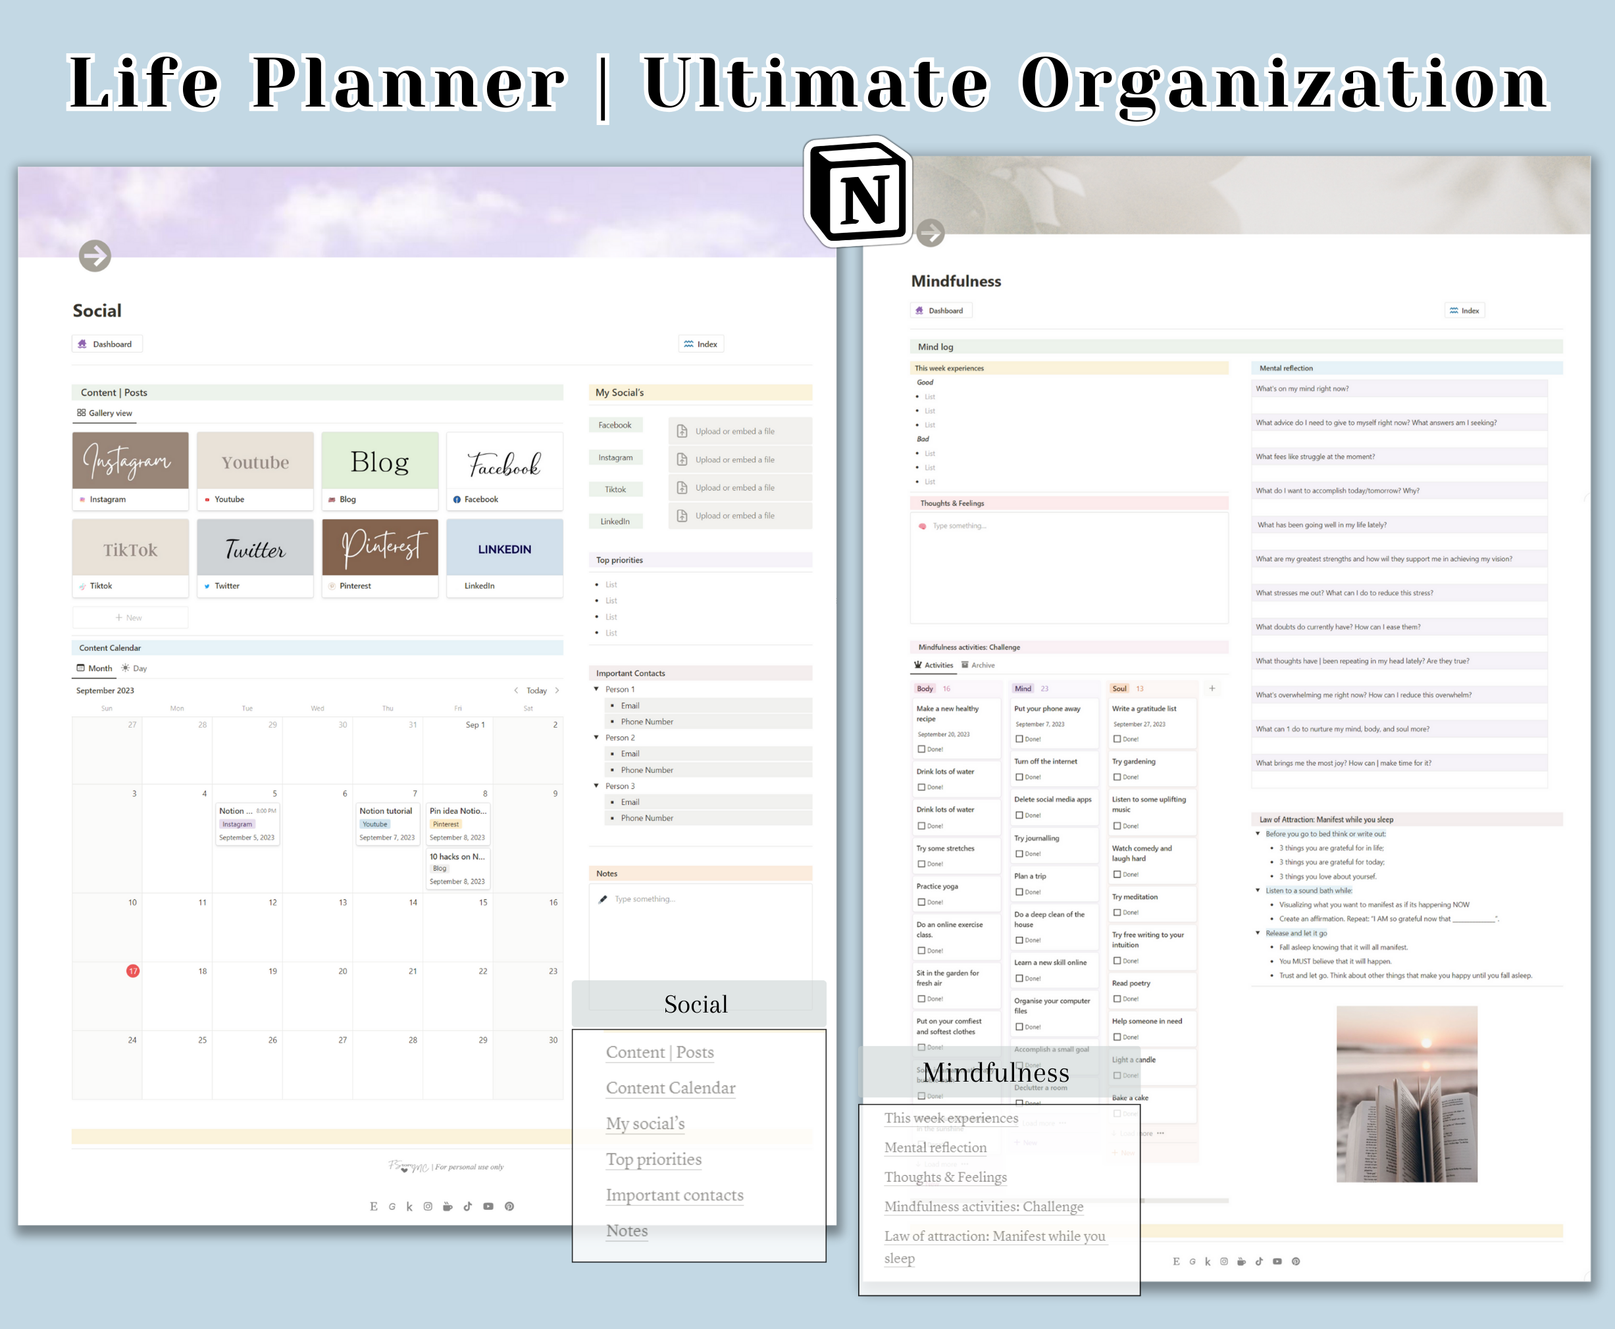Open YouTube footer icon on Mindfulness page
Viewport: 1615px width, 1329px height.
(1277, 1262)
